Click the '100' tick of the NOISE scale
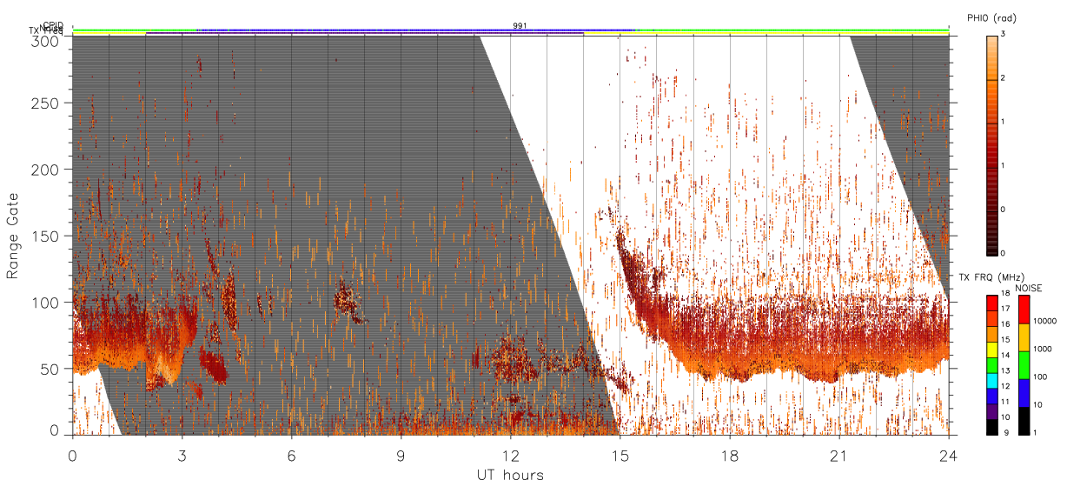Image resolution: width=1067 pixels, height=493 pixels. tap(1041, 377)
